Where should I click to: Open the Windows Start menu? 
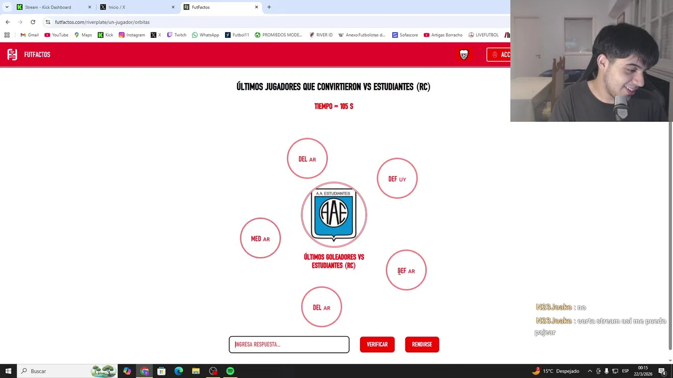pyautogui.click(x=8, y=371)
